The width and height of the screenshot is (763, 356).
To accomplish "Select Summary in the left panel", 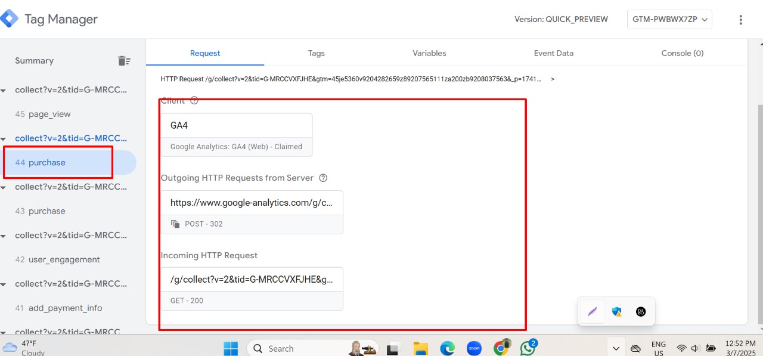I will pyautogui.click(x=34, y=61).
